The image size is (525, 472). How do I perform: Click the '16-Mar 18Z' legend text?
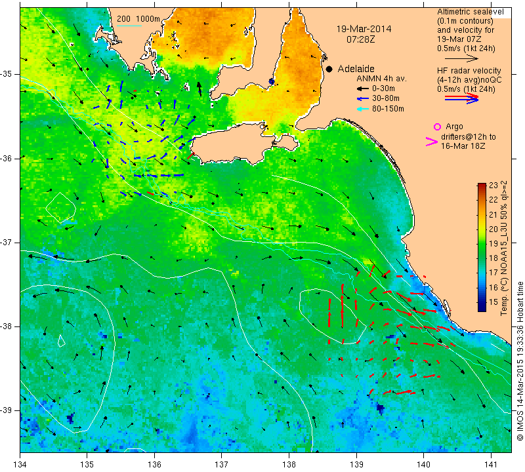pos(463,146)
